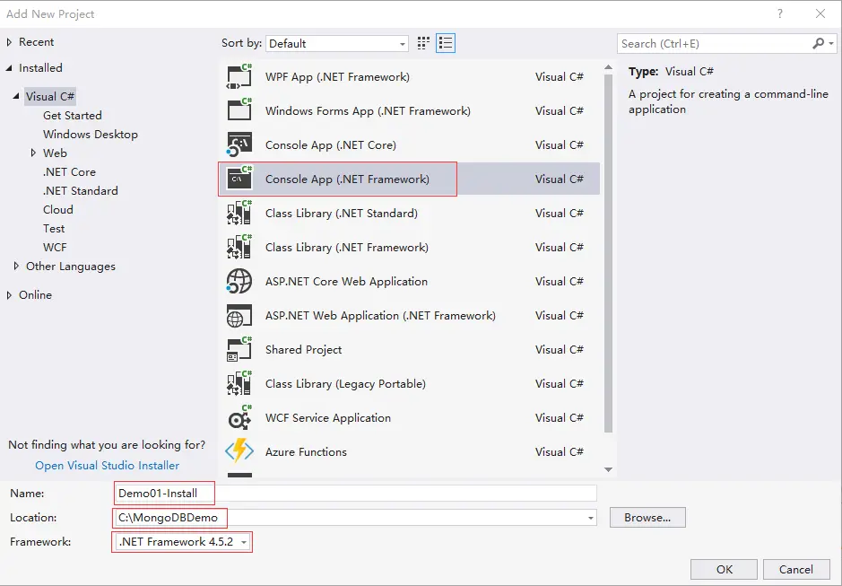This screenshot has width=842, height=586.
Task: Select the Azure Functions lightning icon
Action: click(239, 450)
